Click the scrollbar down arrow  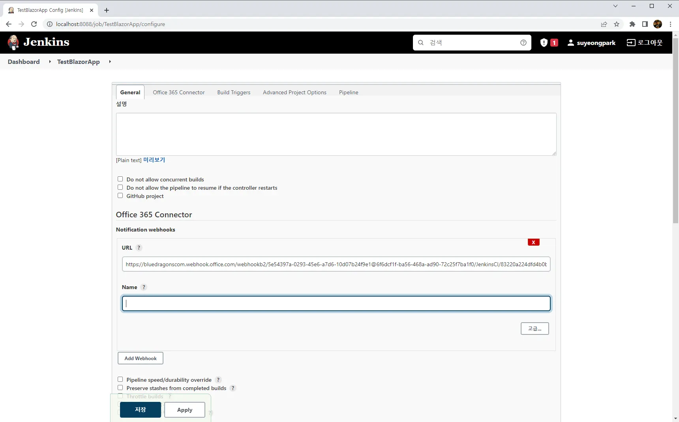click(675, 418)
